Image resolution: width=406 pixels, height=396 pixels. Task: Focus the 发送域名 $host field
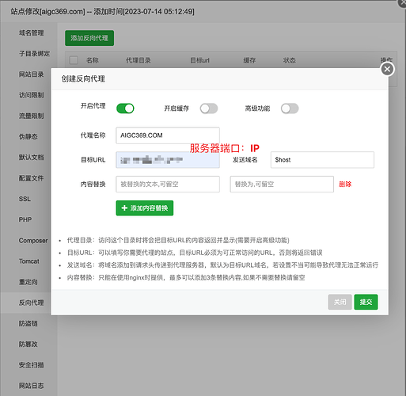click(x=322, y=160)
